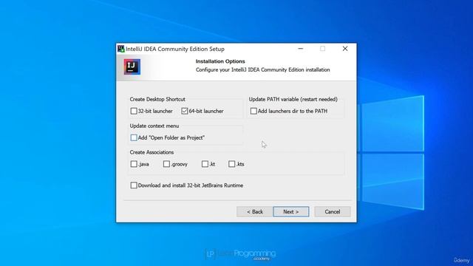Click the "Installation Options" heading

click(x=220, y=61)
